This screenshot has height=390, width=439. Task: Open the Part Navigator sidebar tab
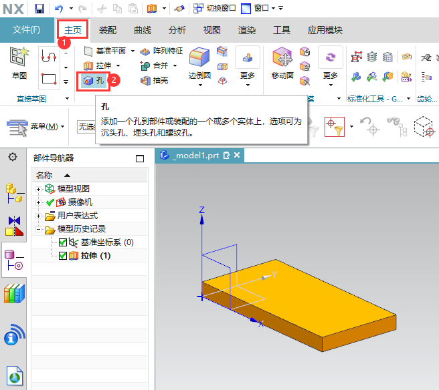(15, 260)
